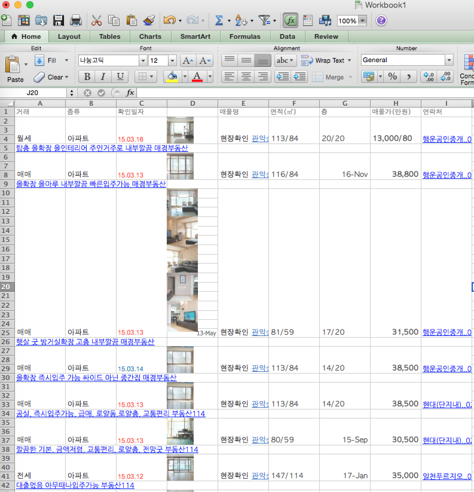
Task: Click the Help question mark icon
Action: 381,21
